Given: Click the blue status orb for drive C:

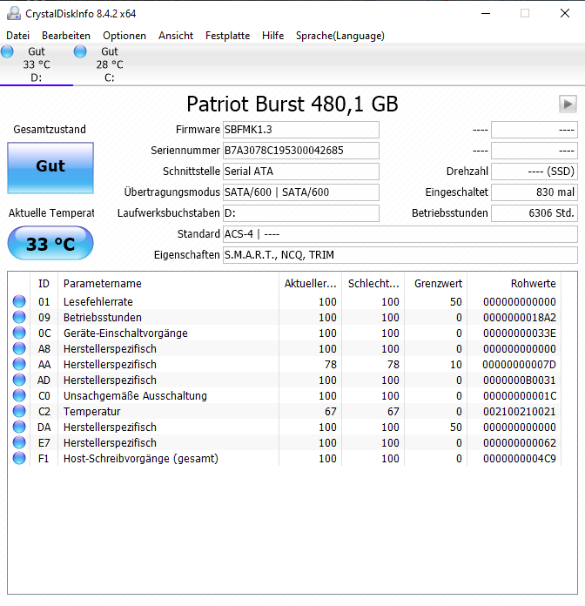Looking at the screenshot, I should click(x=80, y=51).
